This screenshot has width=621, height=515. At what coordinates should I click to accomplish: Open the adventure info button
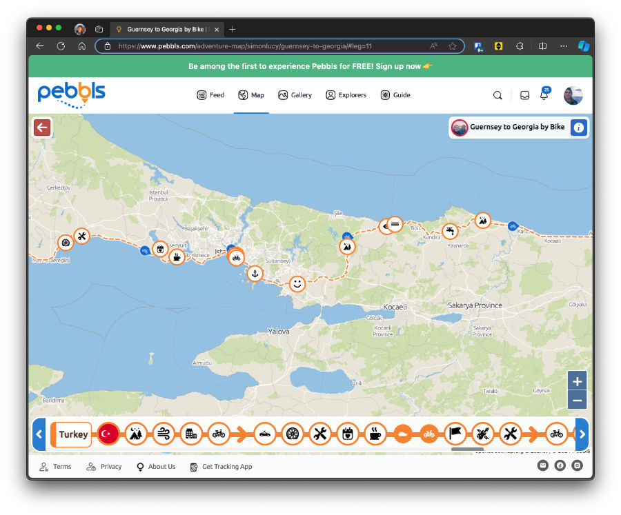pyautogui.click(x=579, y=128)
